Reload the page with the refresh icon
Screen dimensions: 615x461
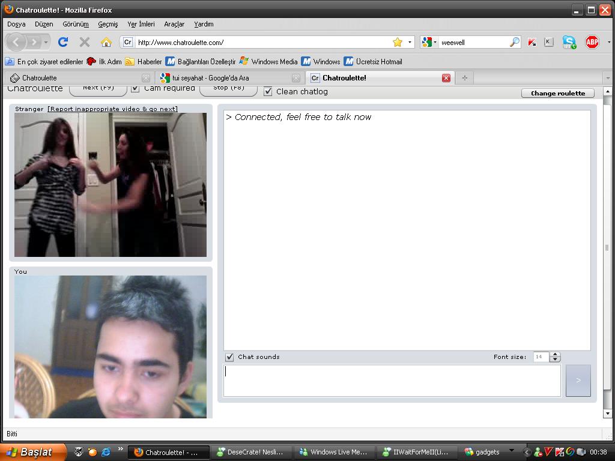[x=63, y=42]
